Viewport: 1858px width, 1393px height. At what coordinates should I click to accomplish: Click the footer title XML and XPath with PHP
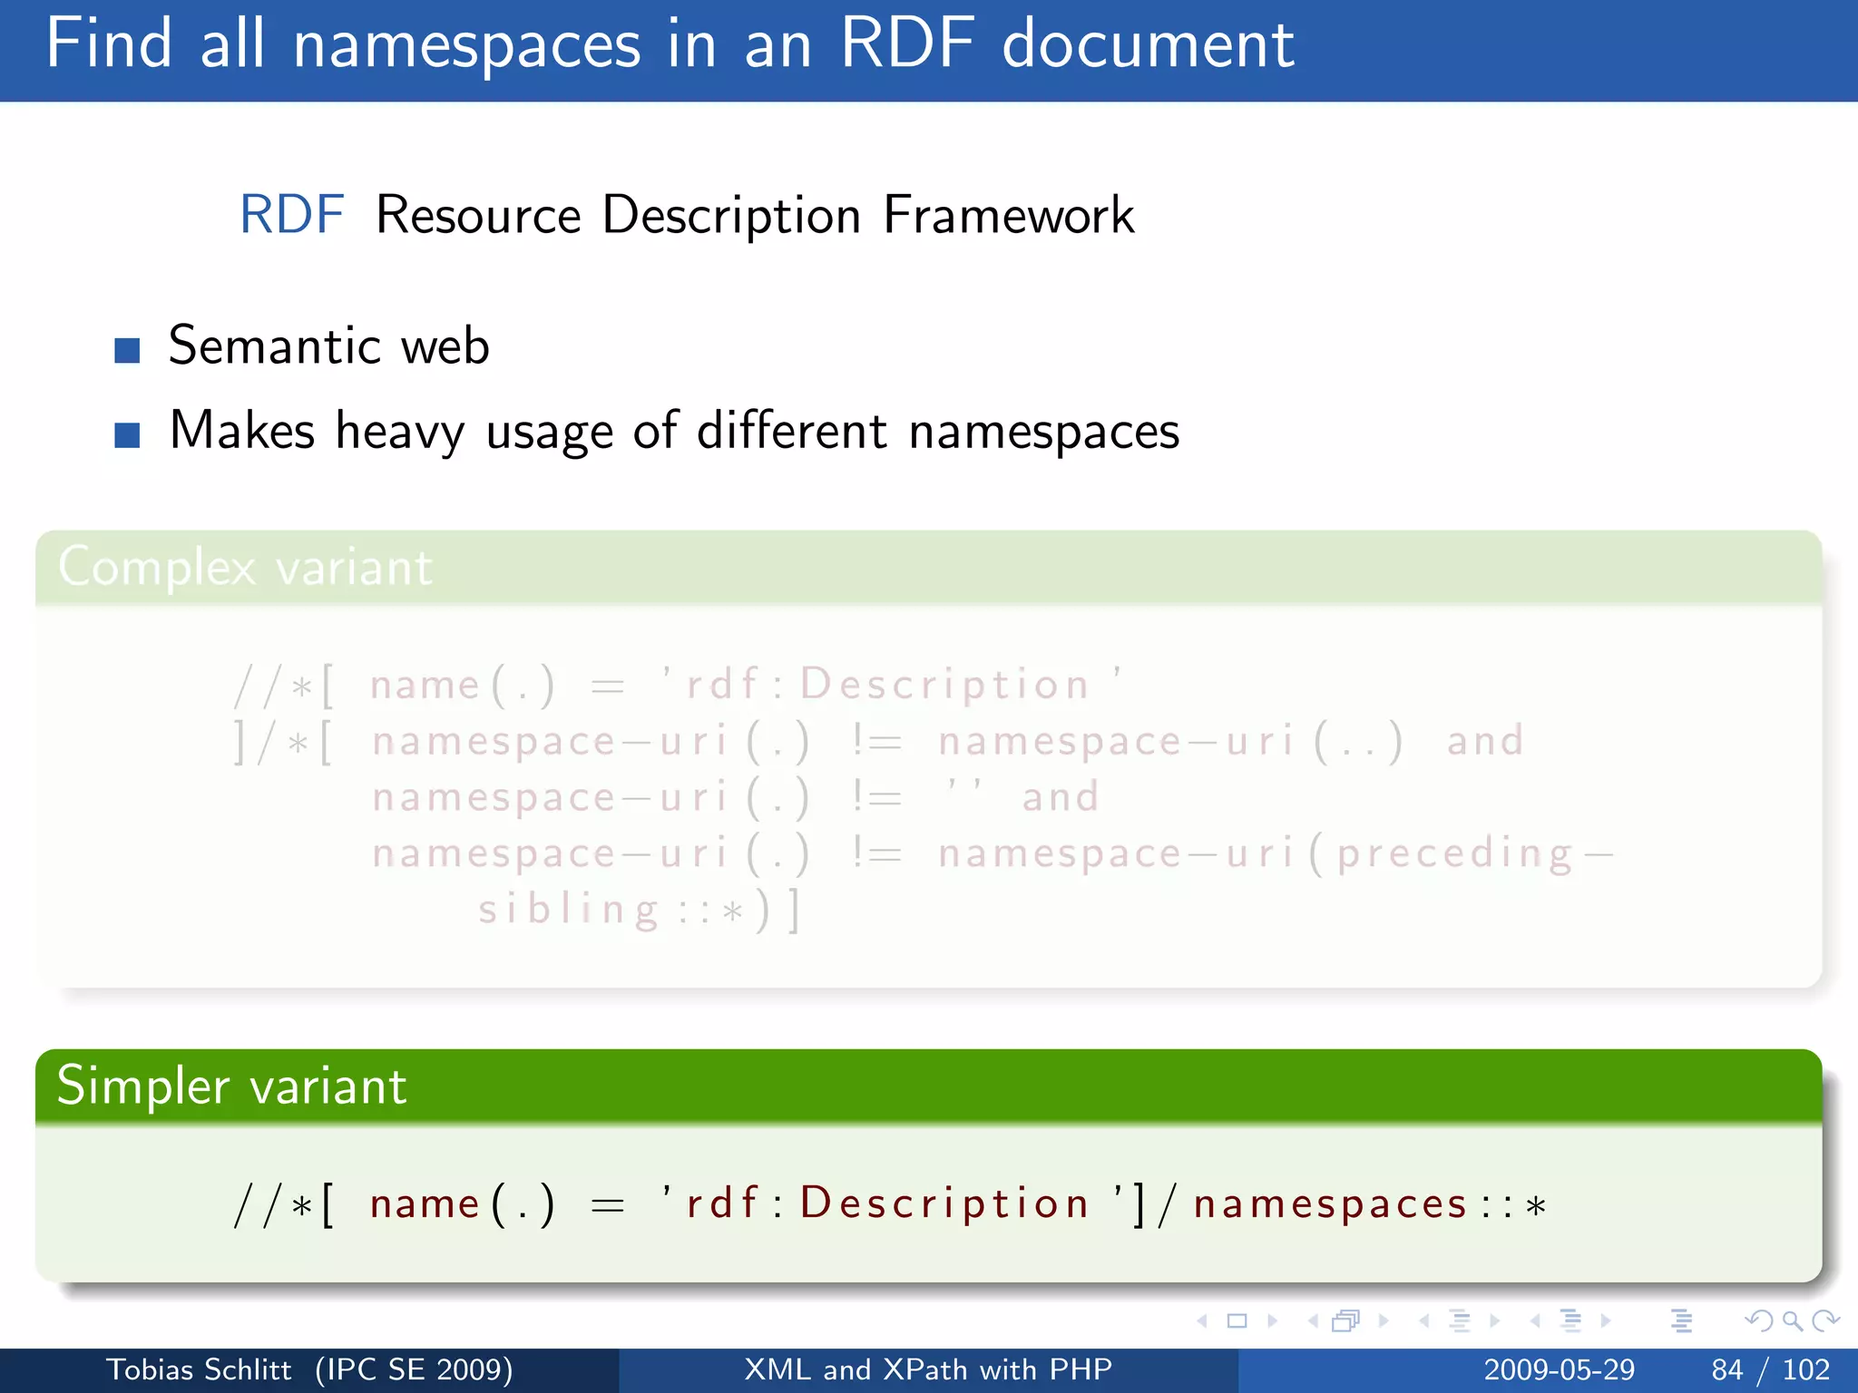[x=927, y=1369]
